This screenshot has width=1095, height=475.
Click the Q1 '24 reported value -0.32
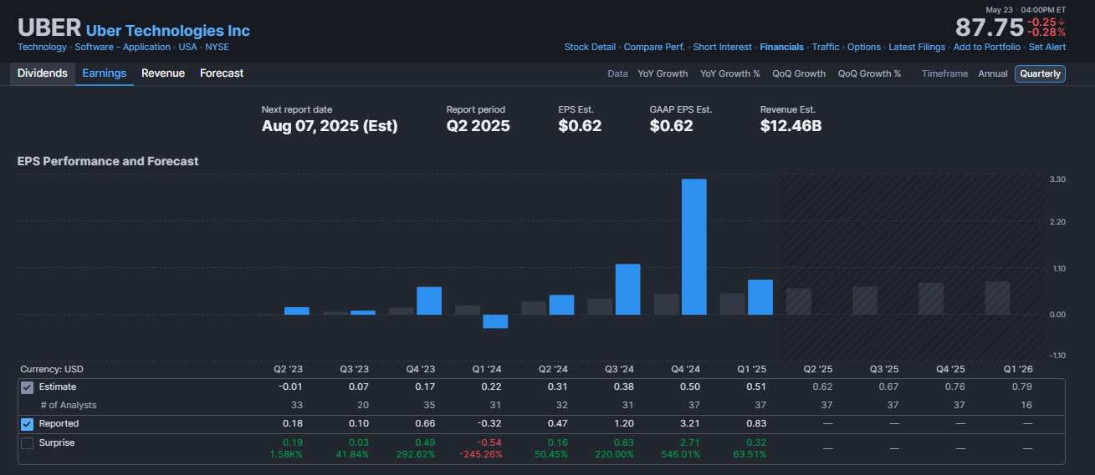click(490, 424)
